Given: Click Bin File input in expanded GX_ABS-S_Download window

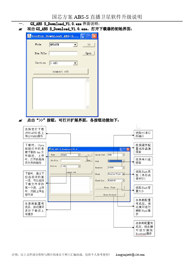Looking at the screenshot, I should pyautogui.click(x=70, y=160).
